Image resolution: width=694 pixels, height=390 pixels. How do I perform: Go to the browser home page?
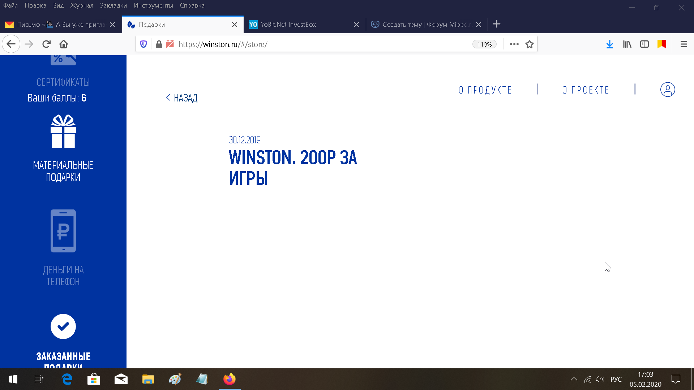64,44
